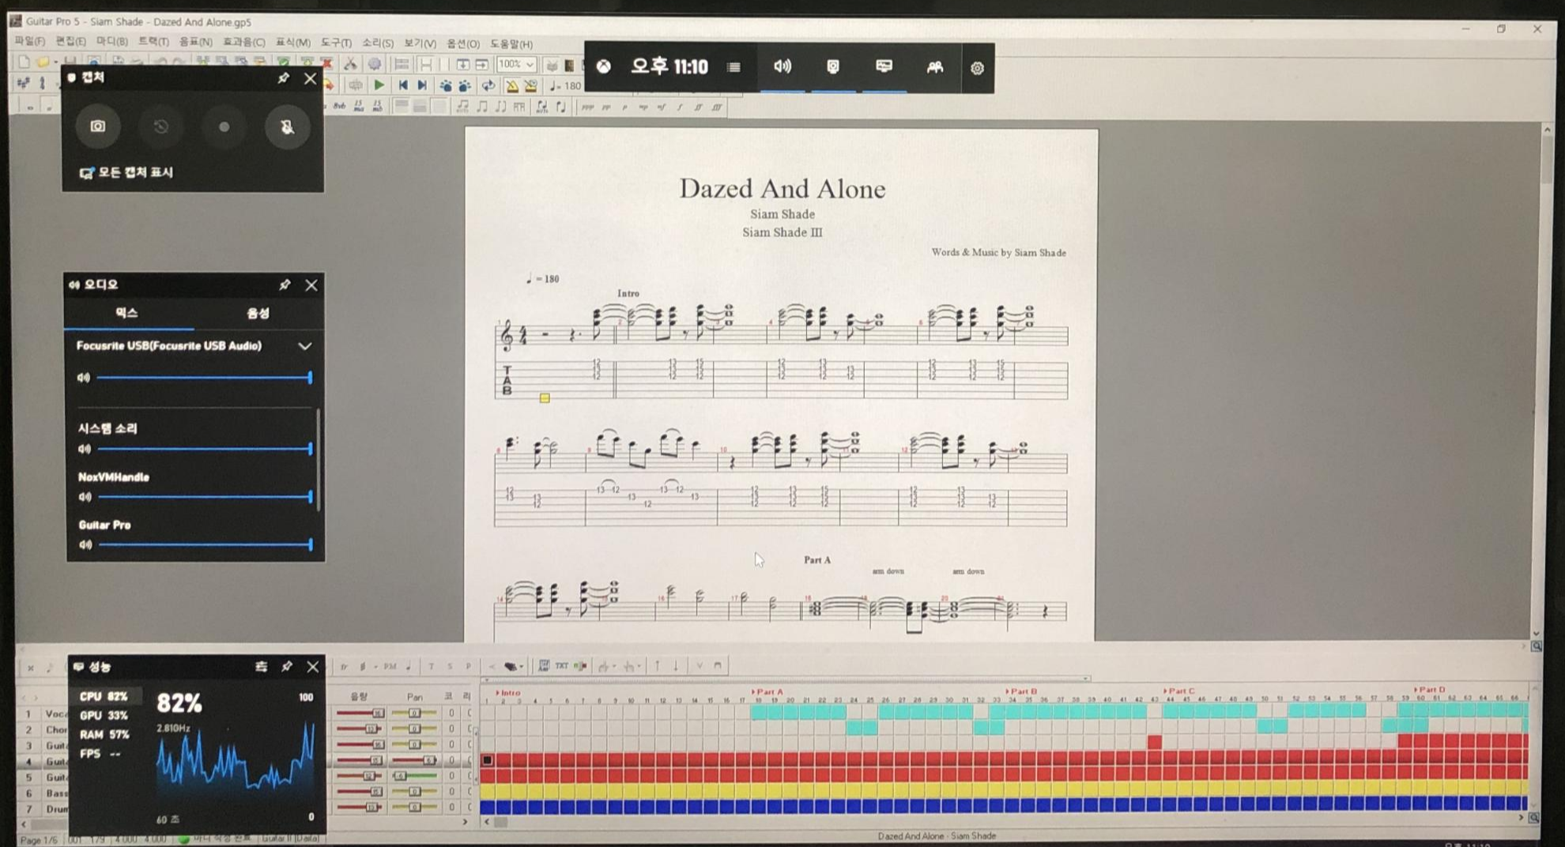Jump to Part C section marker
Screen dimensions: 1565x847
click(x=1178, y=691)
